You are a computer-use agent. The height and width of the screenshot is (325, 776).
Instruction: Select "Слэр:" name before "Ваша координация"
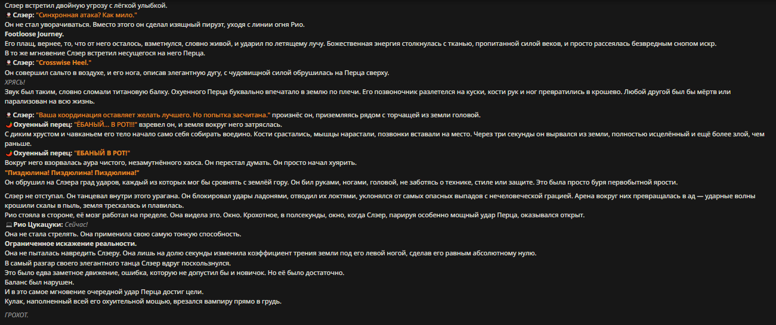(x=23, y=115)
